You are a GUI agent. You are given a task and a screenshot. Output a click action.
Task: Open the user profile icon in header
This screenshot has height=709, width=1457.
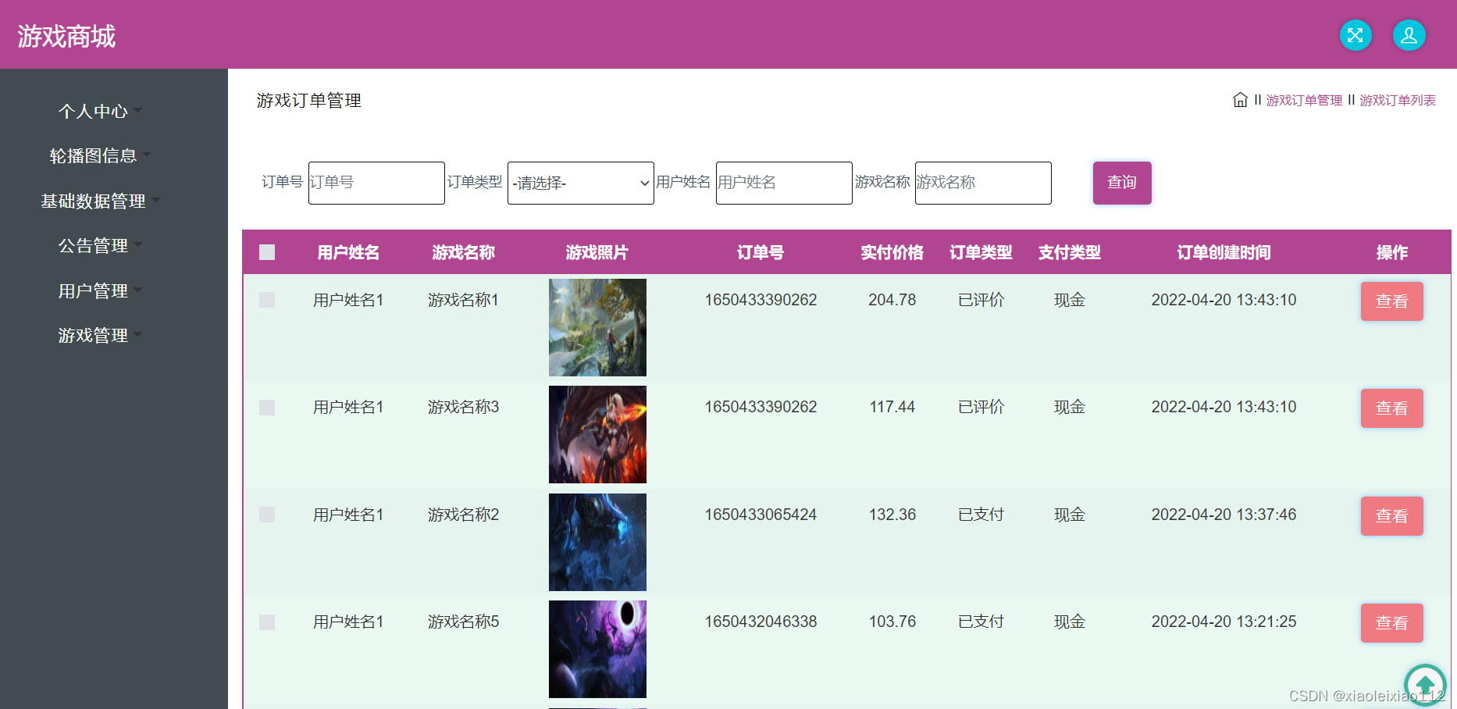pos(1409,35)
